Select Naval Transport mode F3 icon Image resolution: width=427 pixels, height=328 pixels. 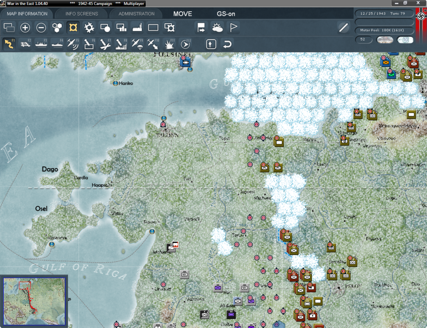point(41,44)
